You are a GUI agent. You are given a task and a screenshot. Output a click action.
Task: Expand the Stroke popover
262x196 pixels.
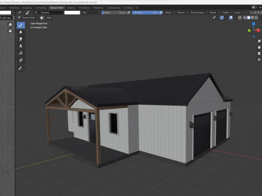tap(214, 13)
